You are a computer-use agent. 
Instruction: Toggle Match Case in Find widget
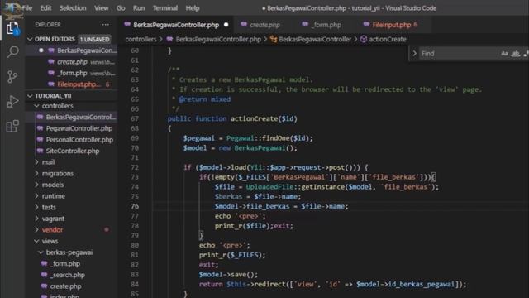tap(504, 53)
